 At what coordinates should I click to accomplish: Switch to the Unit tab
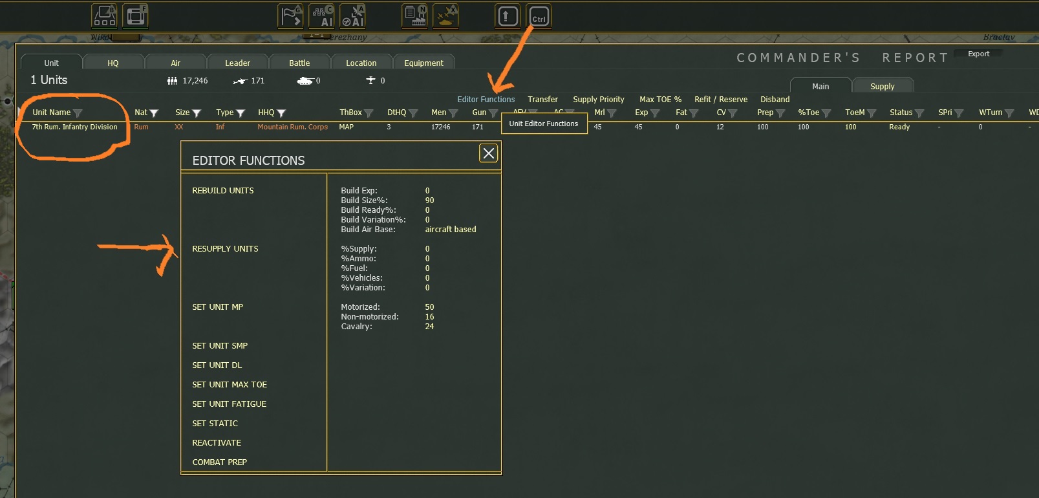(52, 63)
